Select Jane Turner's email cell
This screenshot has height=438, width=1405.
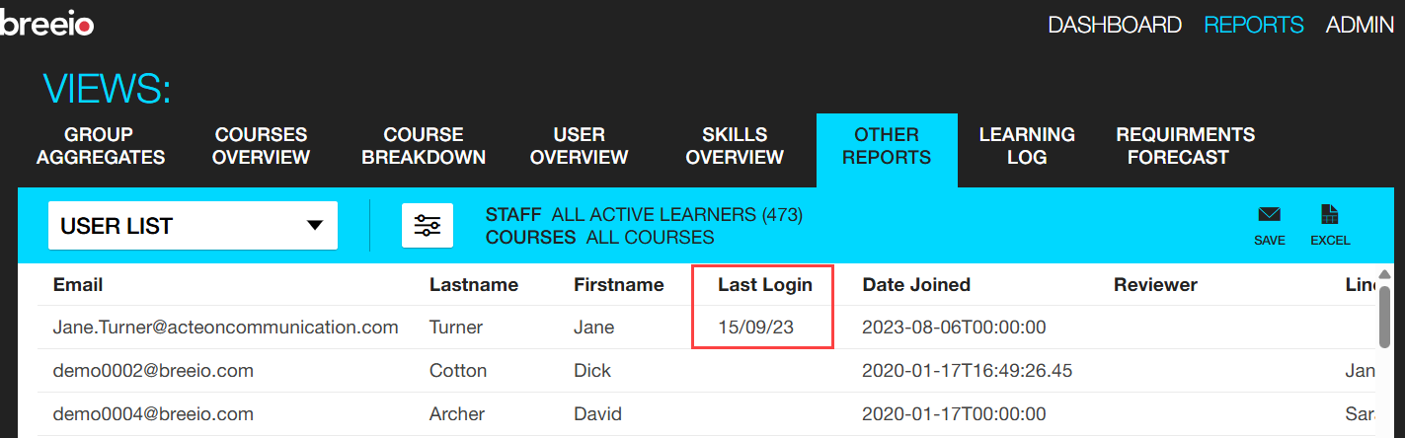(225, 328)
